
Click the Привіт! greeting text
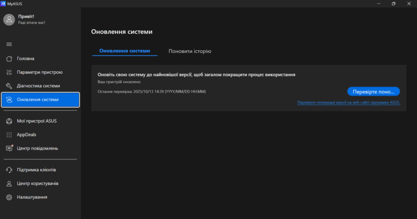click(x=26, y=16)
